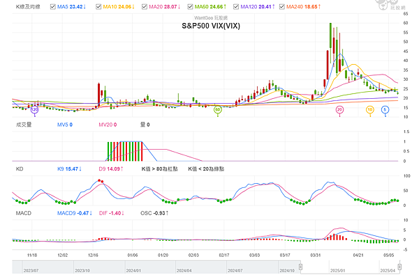This screenshot has height=275, width=419.
Task: Click the tallest green candlestick near 60
Action: [x=331, y=36]
